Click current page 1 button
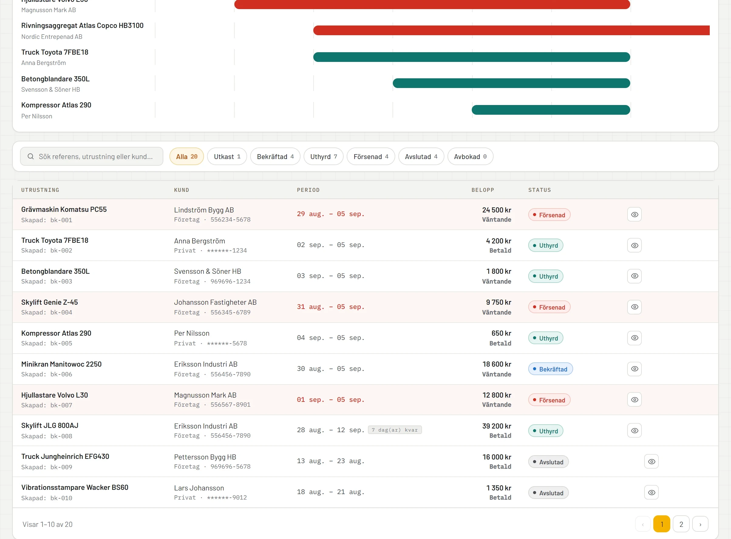Screen dimensions: 731x539 tap(662, 524)
